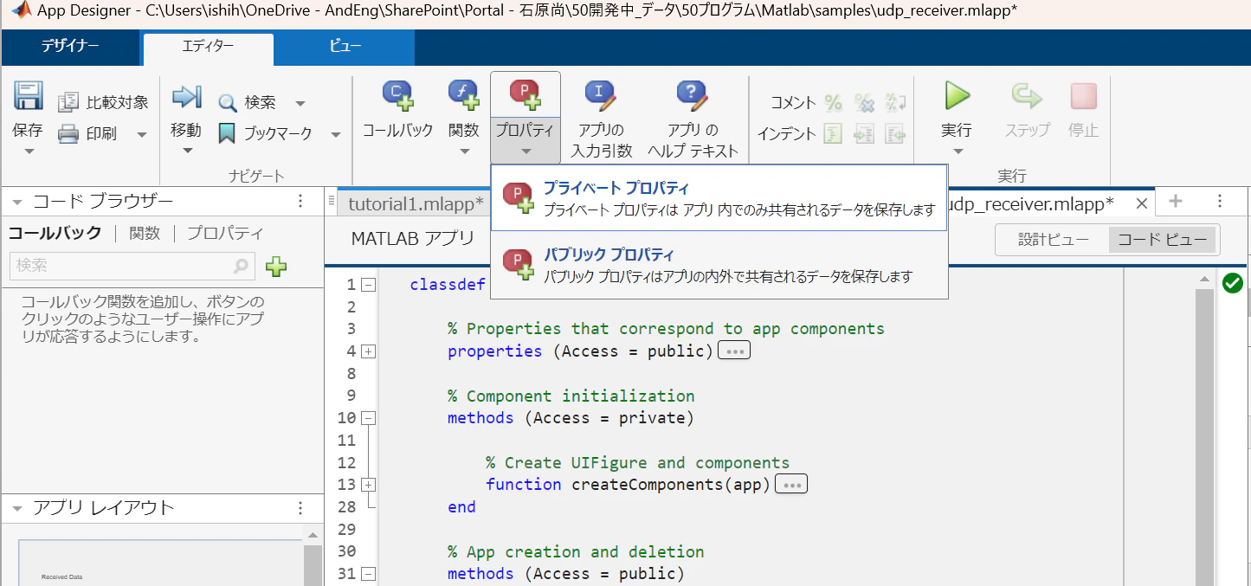Click the smart indent icon
Viewport: 1251px width, 586px height.
[833, 134]
